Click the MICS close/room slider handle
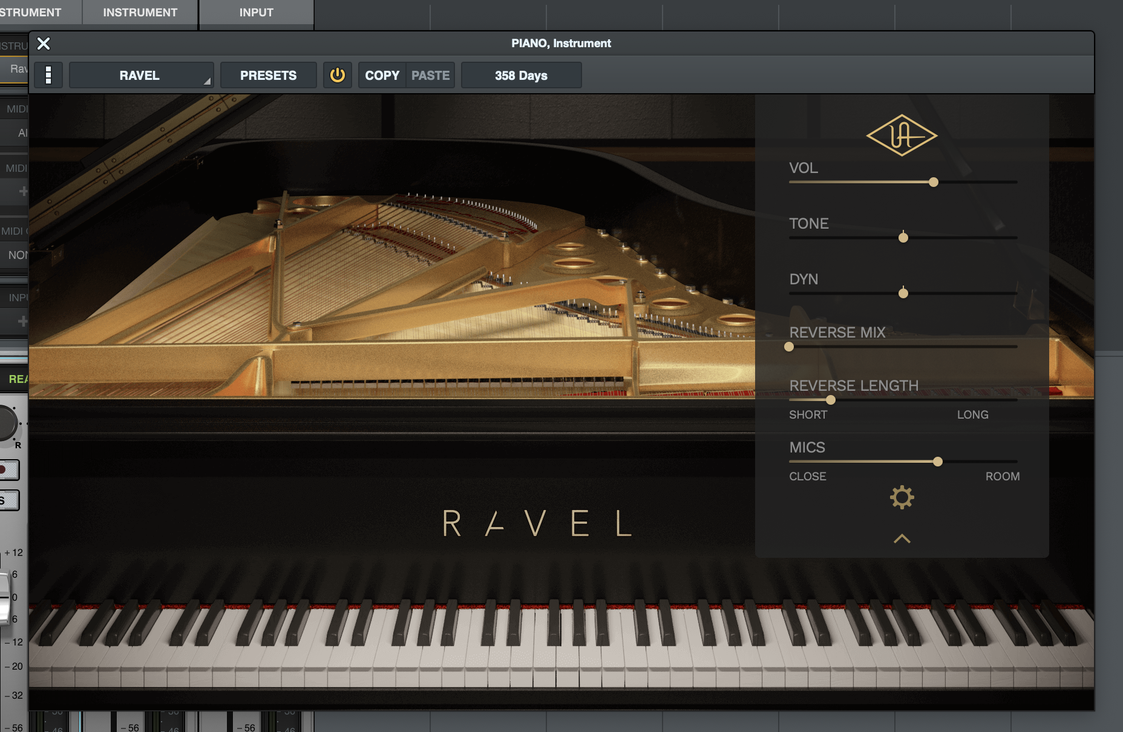The width and height of the screenshot is (1123, 732). (x=938, y=462)
